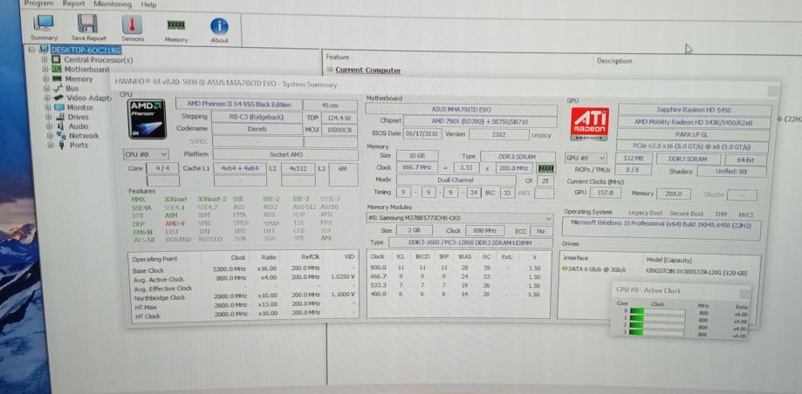Viewport: 802px width, 394px height.
Task: Click the Memory RAM icon in tree
Action: coord(56,78)
